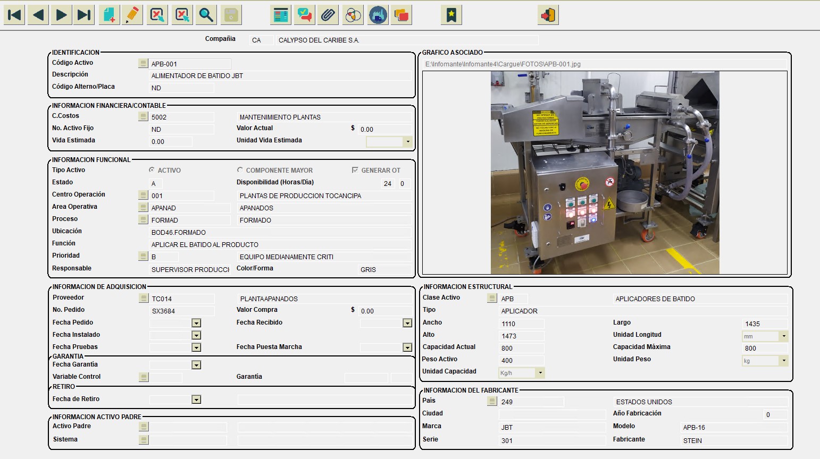Open the attachments paperclip icon
The image size is (820, 459).
coord(328,15)
